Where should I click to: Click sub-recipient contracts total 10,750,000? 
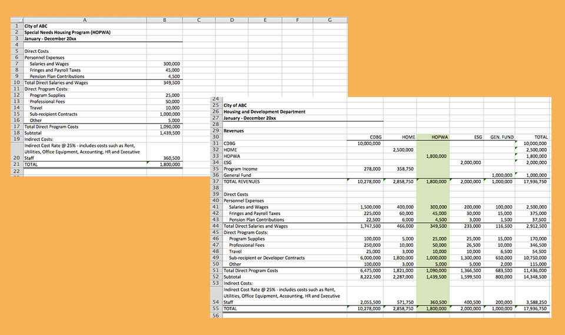click(x=535, y=258)
